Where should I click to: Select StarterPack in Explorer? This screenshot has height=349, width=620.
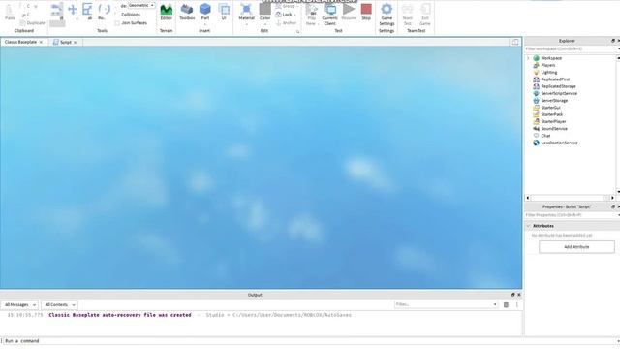click(552, 114)
